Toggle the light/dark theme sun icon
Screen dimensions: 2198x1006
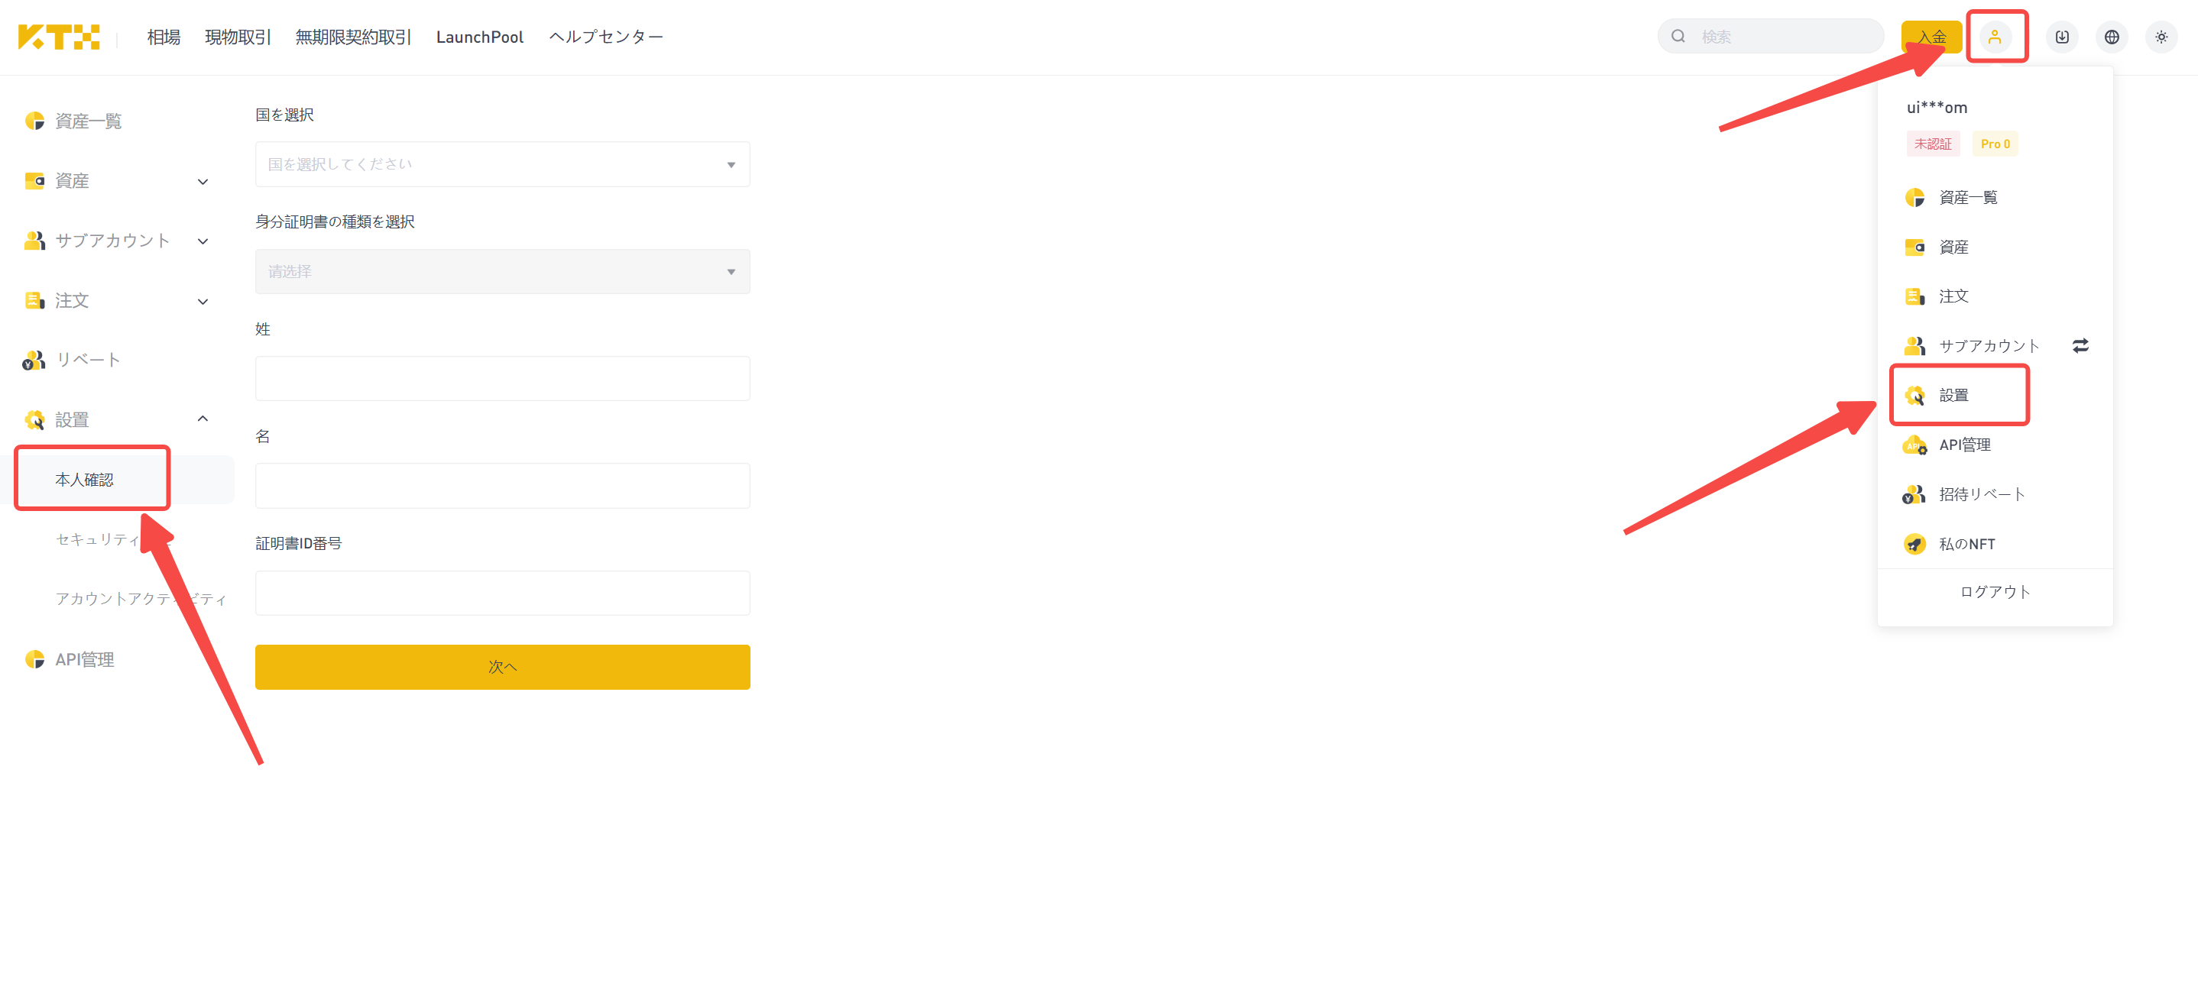point(2161,37)
